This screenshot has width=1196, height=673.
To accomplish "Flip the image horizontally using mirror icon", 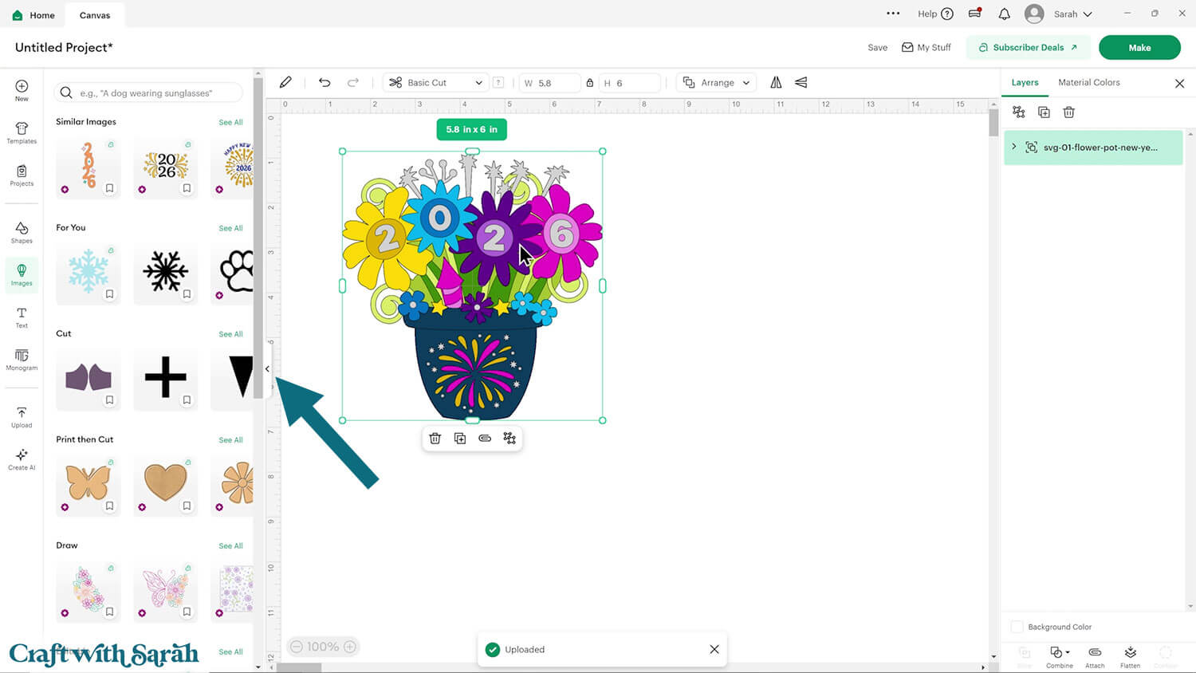I will 776,83.
